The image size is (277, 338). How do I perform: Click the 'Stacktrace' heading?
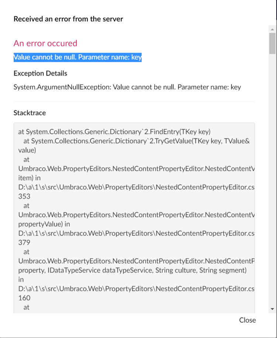pos(30,113)
